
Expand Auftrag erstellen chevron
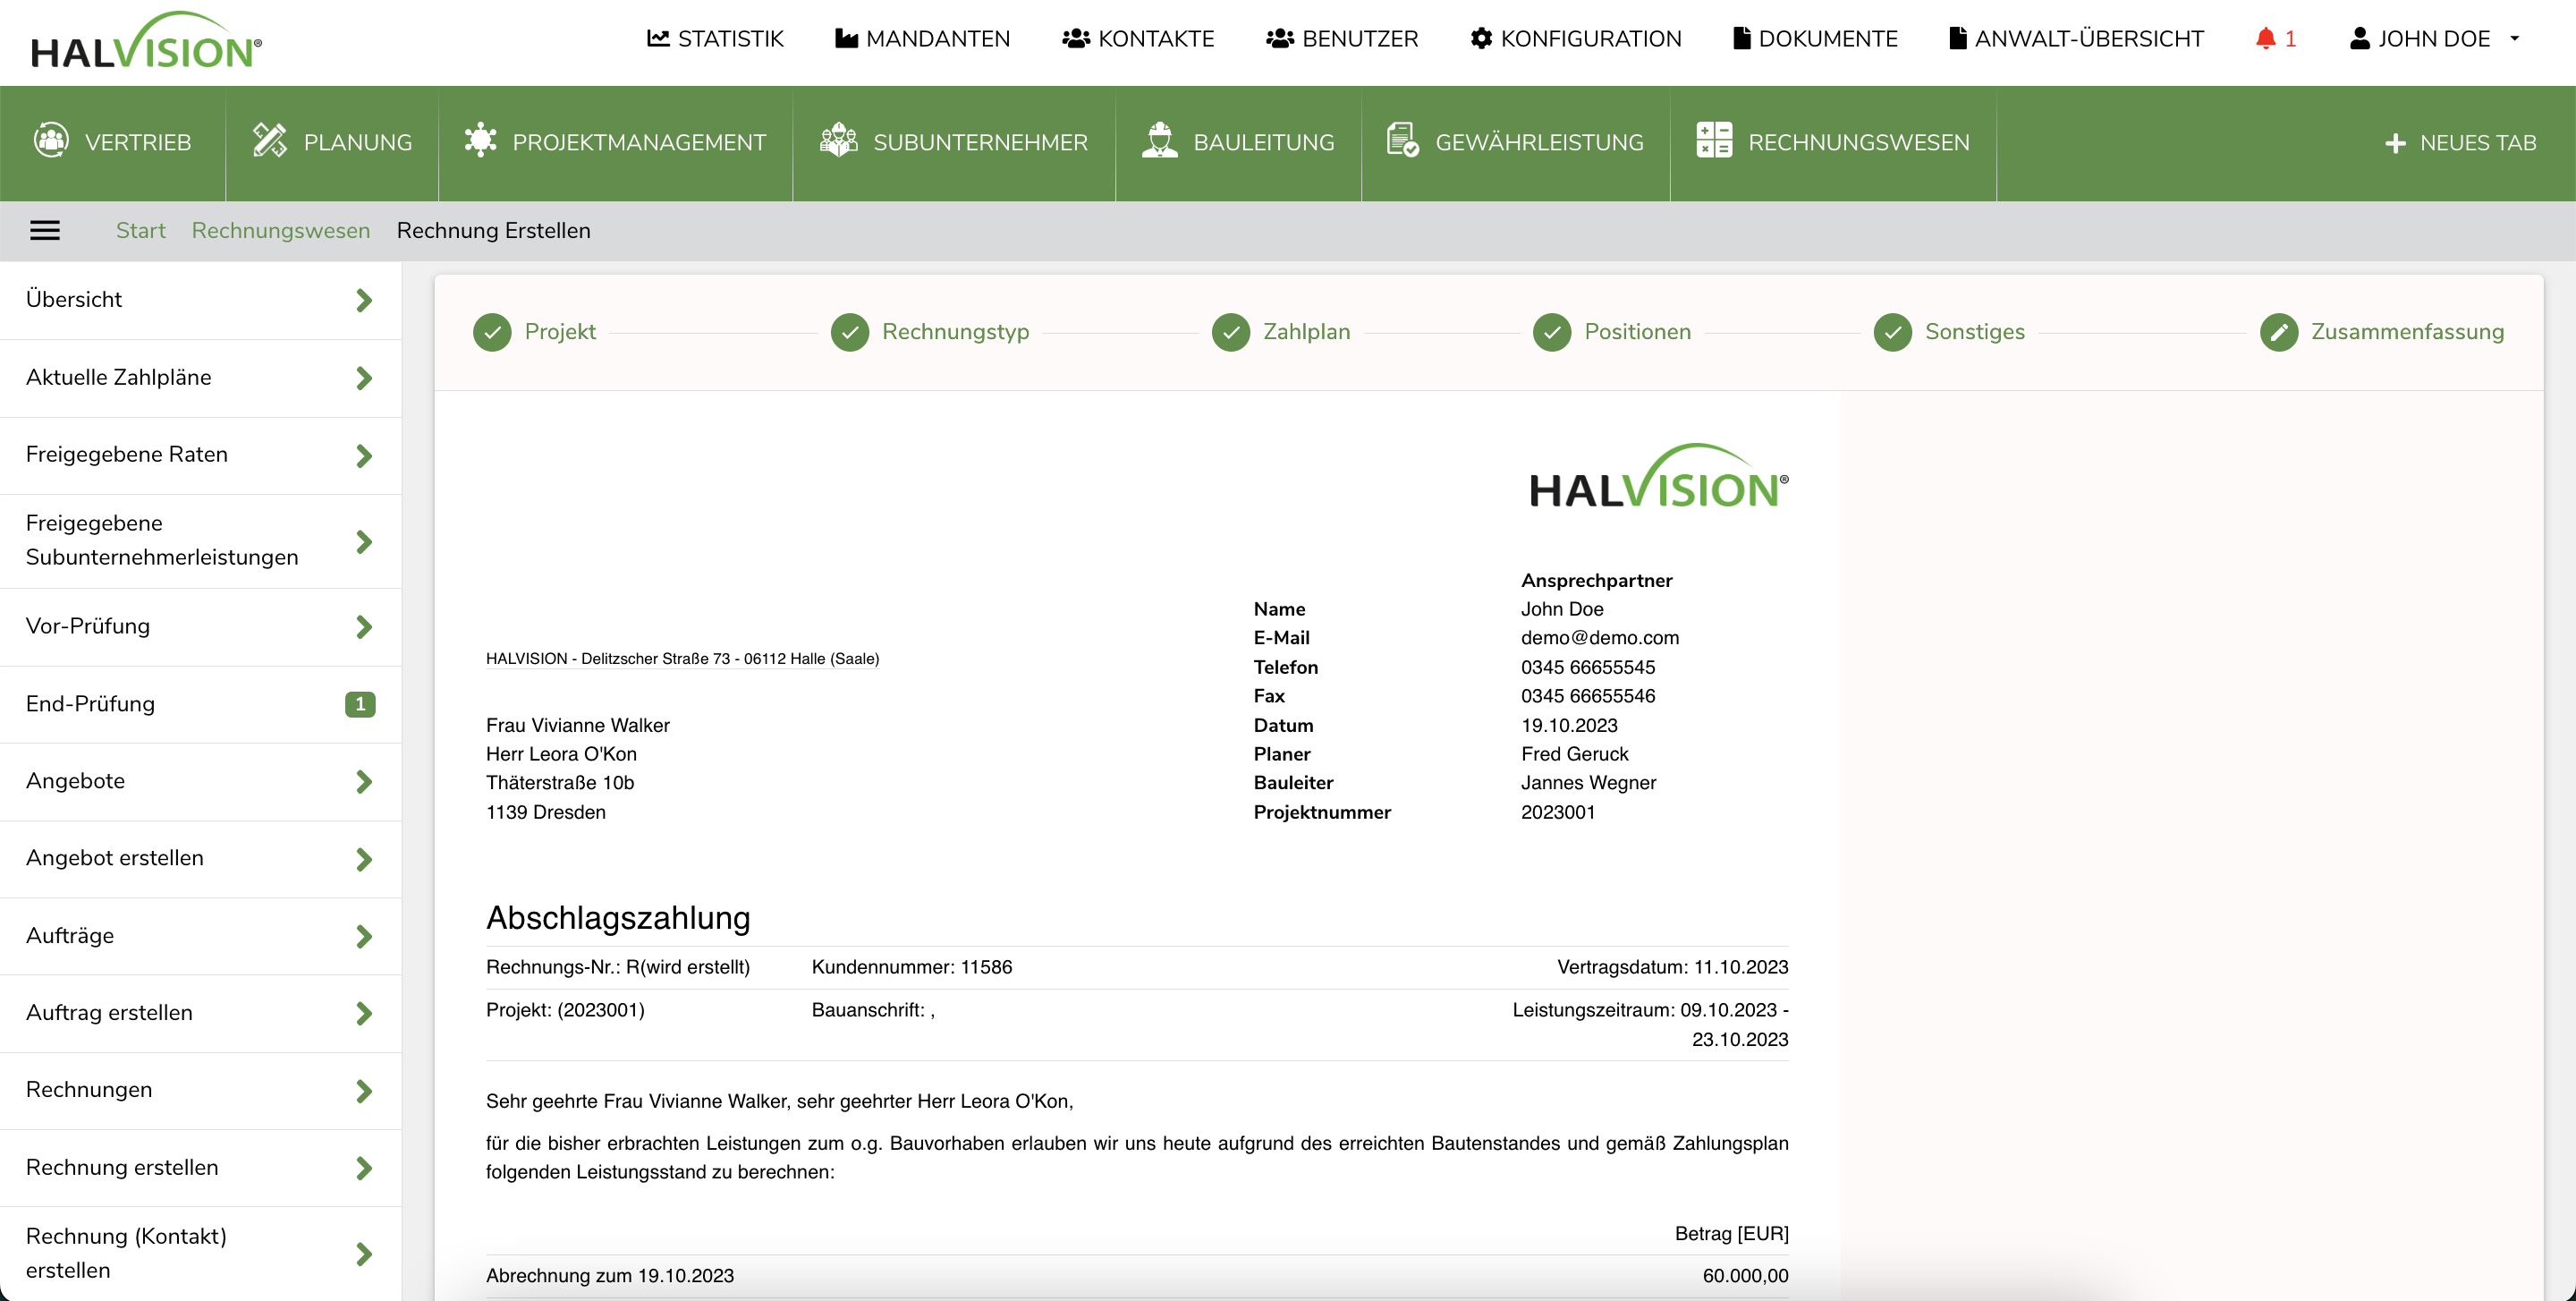(x=364, y=1014)
